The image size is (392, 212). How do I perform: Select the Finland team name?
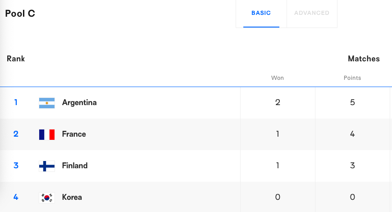(75, 166)
